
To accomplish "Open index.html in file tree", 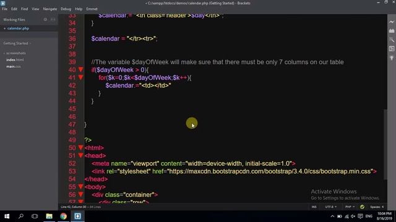I will pyautogui.click(x=15, y=60).
